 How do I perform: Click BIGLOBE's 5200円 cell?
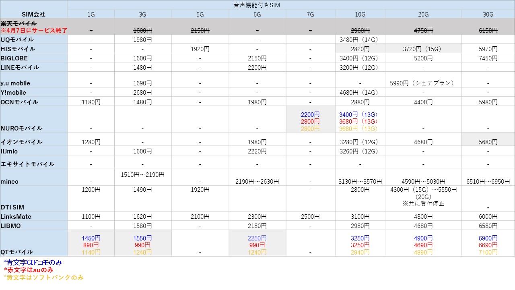pyautogui.click(x=423, y=58)
